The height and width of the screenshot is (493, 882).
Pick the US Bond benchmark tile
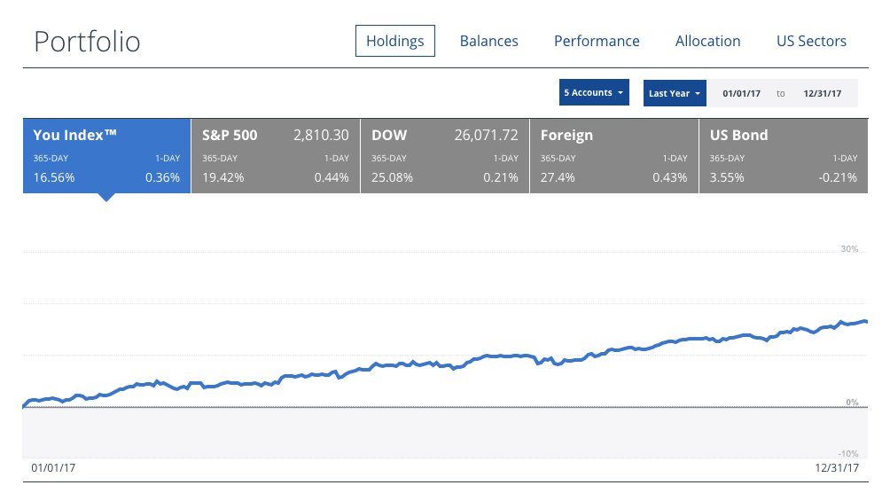(783, 155)
